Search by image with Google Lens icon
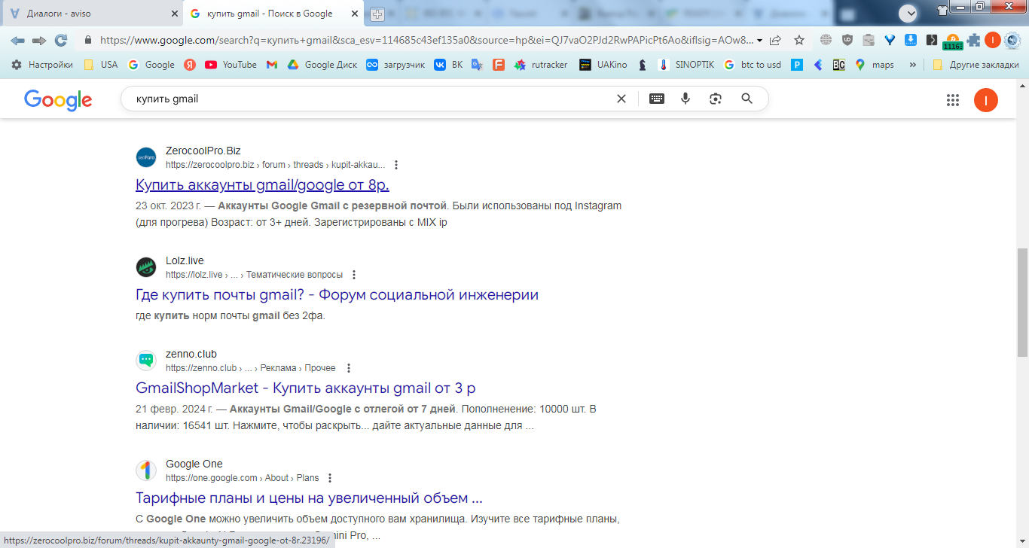This screenshot has height=548, width=1029. pyautogui.click(x=716, y=99)
